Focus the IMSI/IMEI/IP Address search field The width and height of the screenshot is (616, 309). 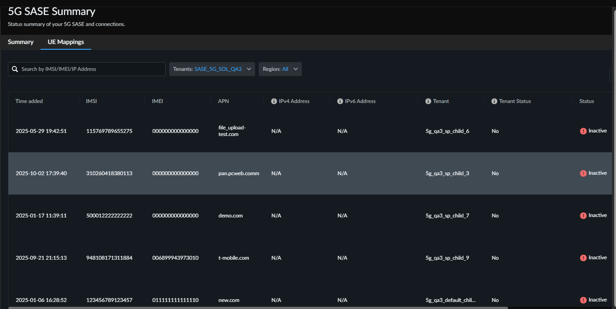(92, 69)
